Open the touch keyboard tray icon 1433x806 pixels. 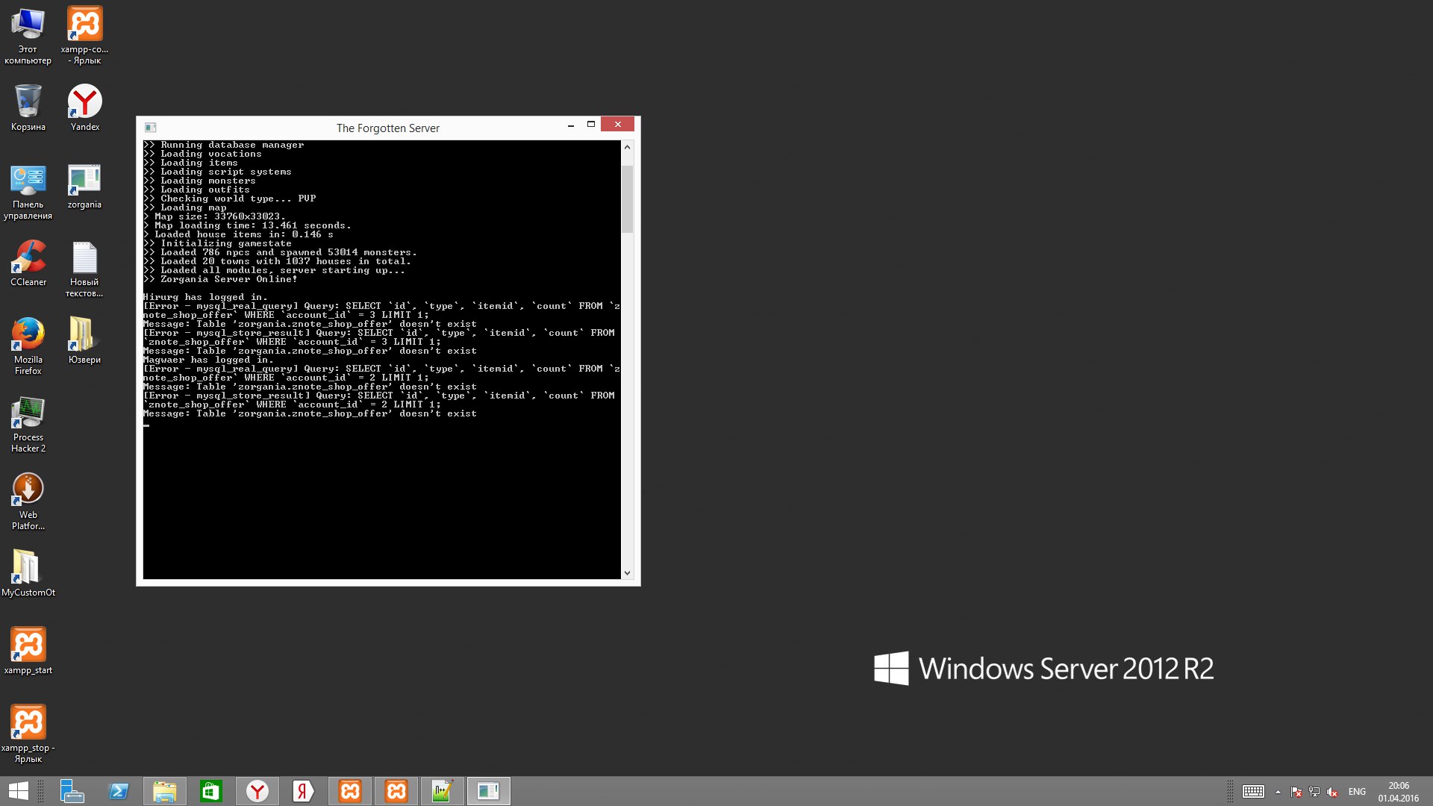(1253, 791)
